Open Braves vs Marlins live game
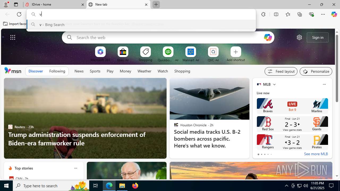 292,106
